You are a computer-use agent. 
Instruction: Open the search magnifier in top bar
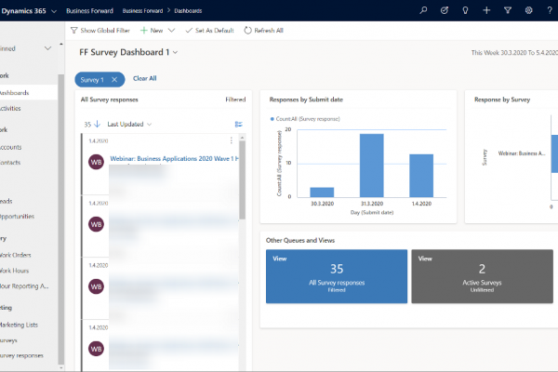coord(423,10)
